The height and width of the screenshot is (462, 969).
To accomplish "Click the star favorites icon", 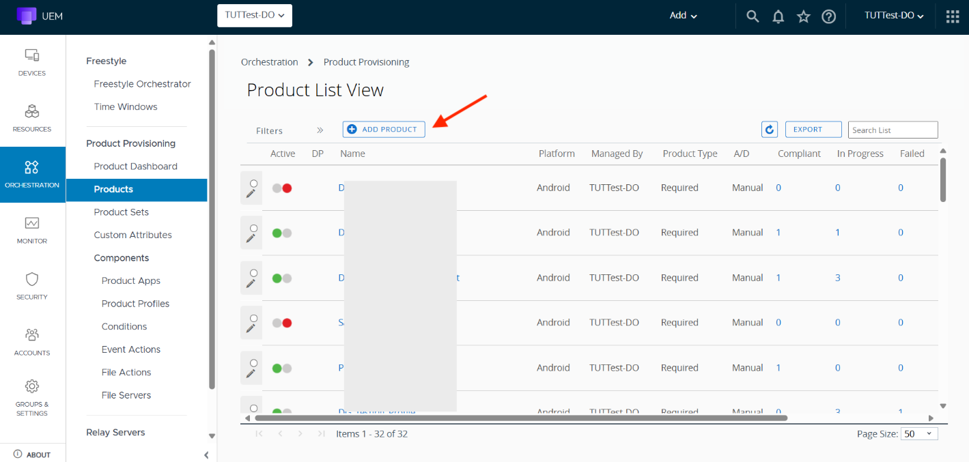I will [x=803, y=16].
